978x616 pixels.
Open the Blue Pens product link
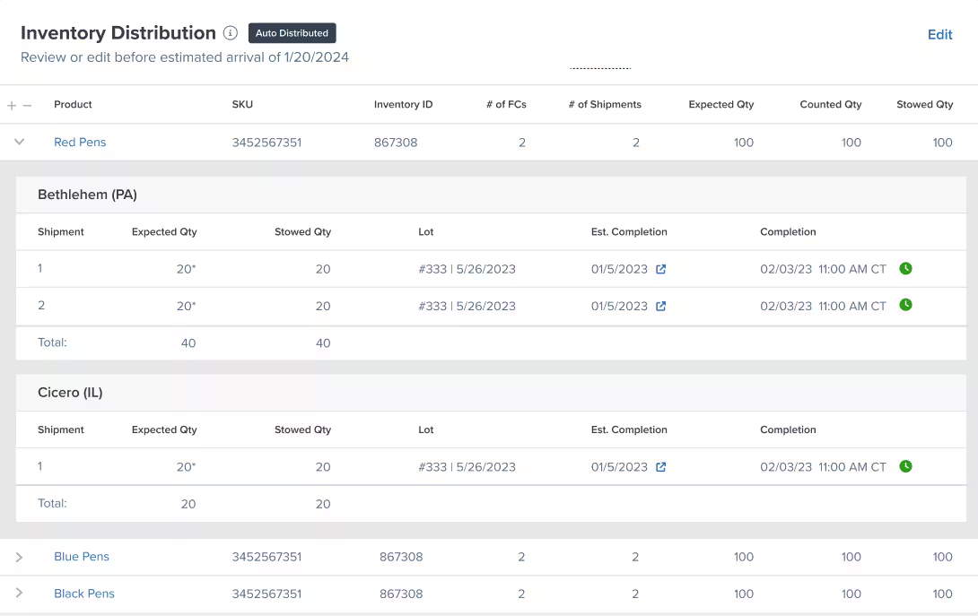click(x=82, y=556)
